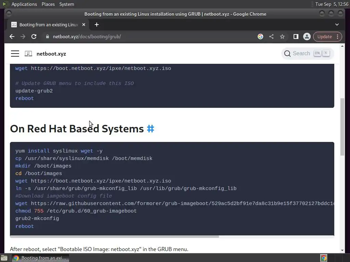Screen dimensions: 350x262
Task: Click the 'On Red Hat Based Systems' heading
Action: (x=77, y=129)
